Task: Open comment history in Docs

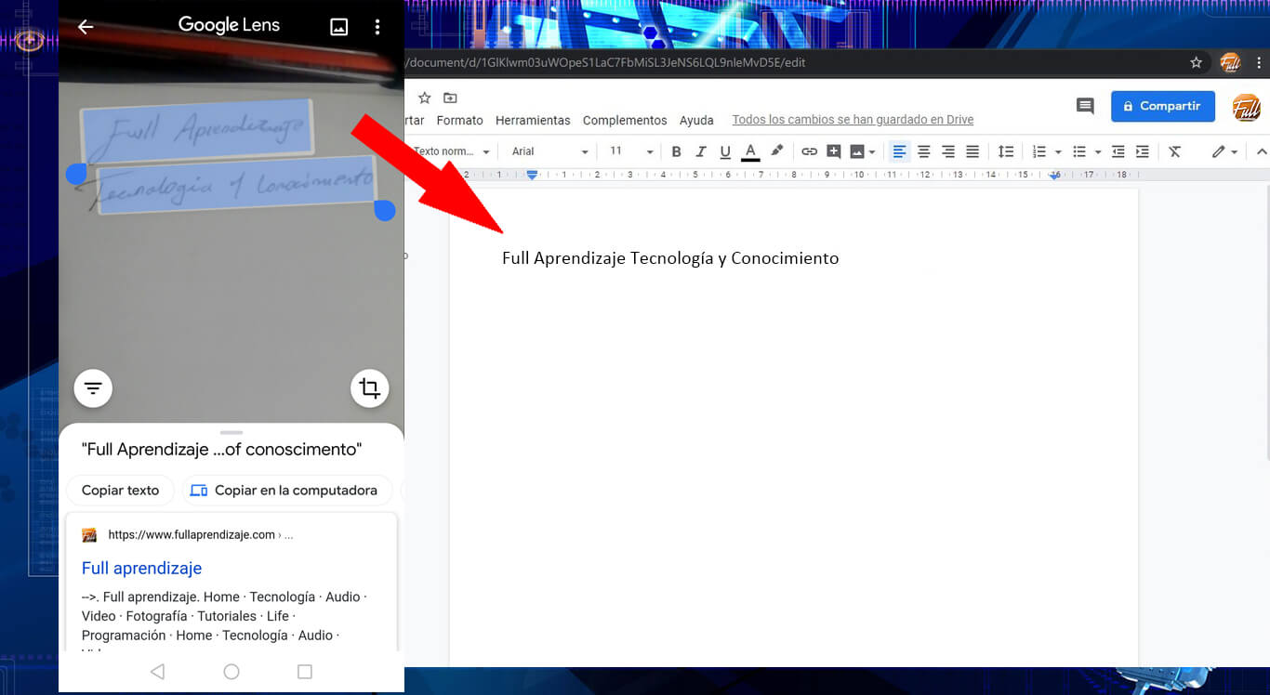Action: click(x=1085, y=106)
